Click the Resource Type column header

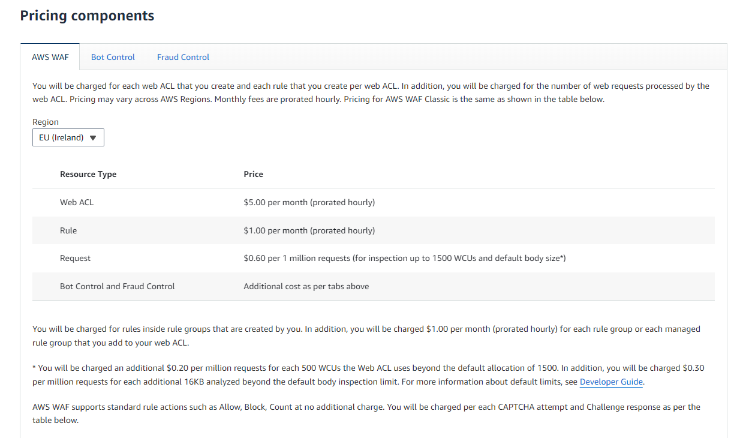click(x=88, y=174)
